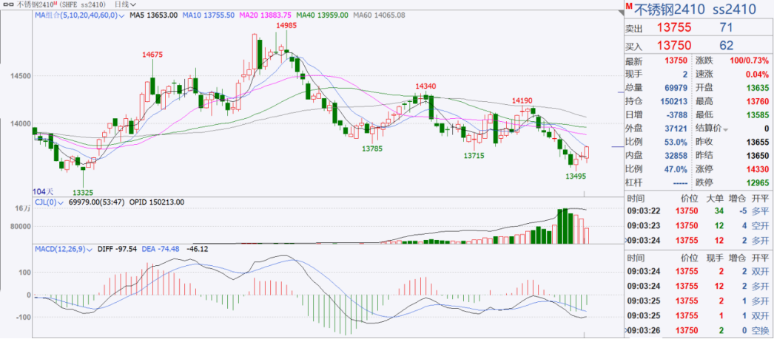The image size is (774, 339).
Task: Click the 最高 value 13760
Action: 758,101
